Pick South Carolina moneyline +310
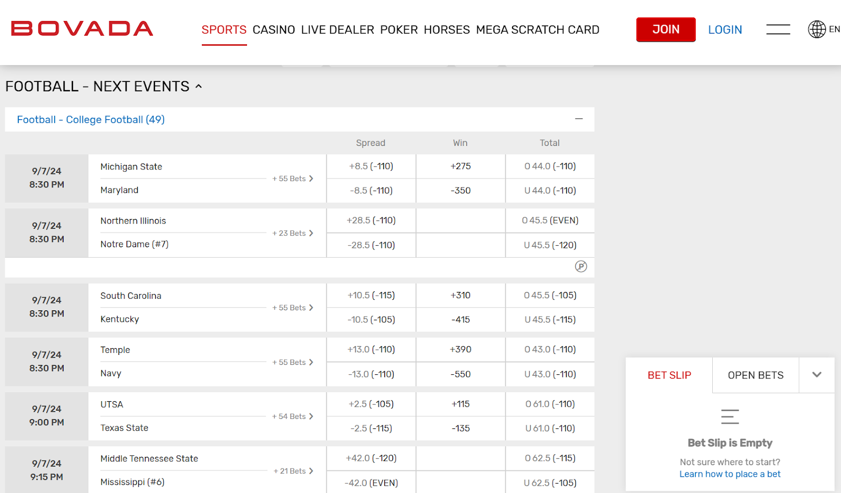This screenshot has width=841, height=493. pos(460,296)
